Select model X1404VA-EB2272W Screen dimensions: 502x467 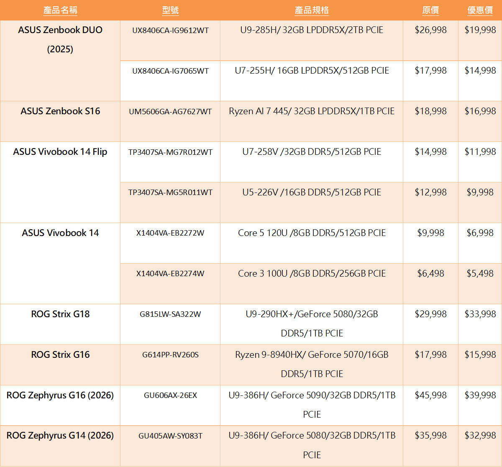click(x=170, y=233)
